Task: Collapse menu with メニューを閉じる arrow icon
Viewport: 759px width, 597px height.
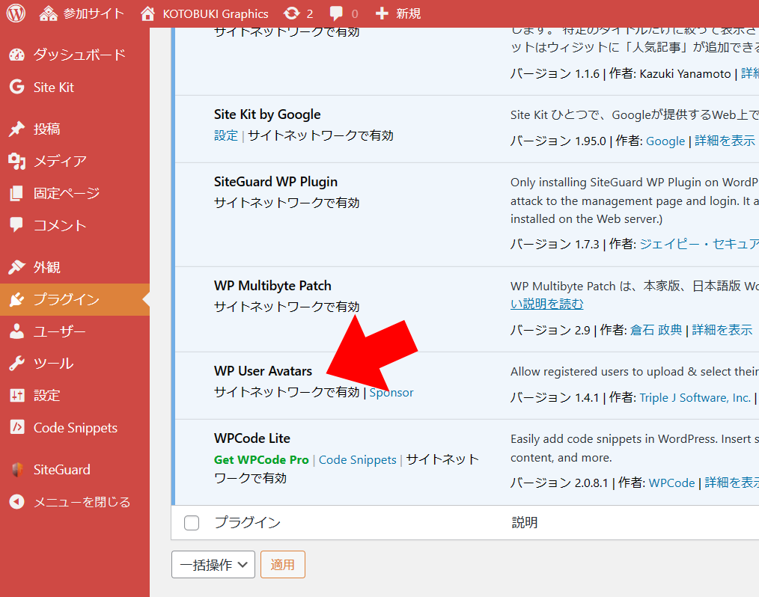Action: (16, 502)
